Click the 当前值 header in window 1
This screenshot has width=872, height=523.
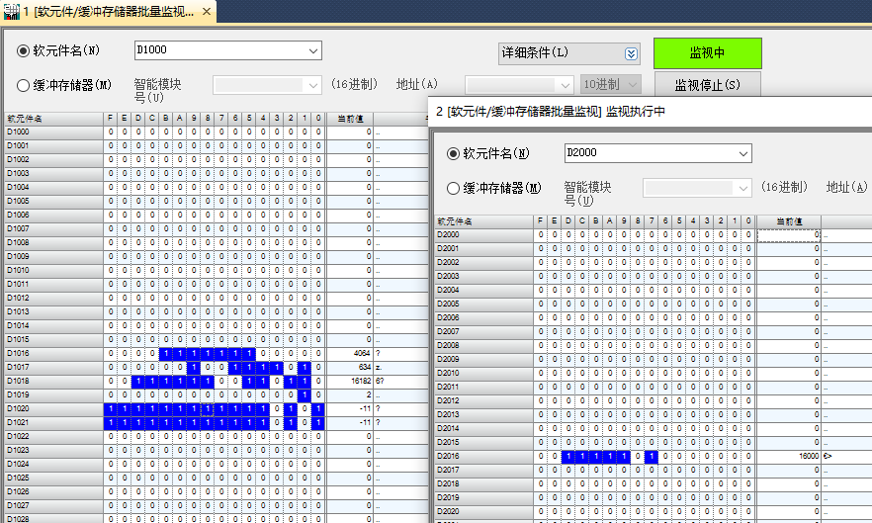[x=350, y=119]
